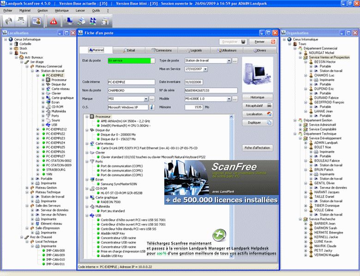The height and width of the screenshot is (276, 360).
Task: Click the Acti Bureaux building icon
Action: (22, 57)
